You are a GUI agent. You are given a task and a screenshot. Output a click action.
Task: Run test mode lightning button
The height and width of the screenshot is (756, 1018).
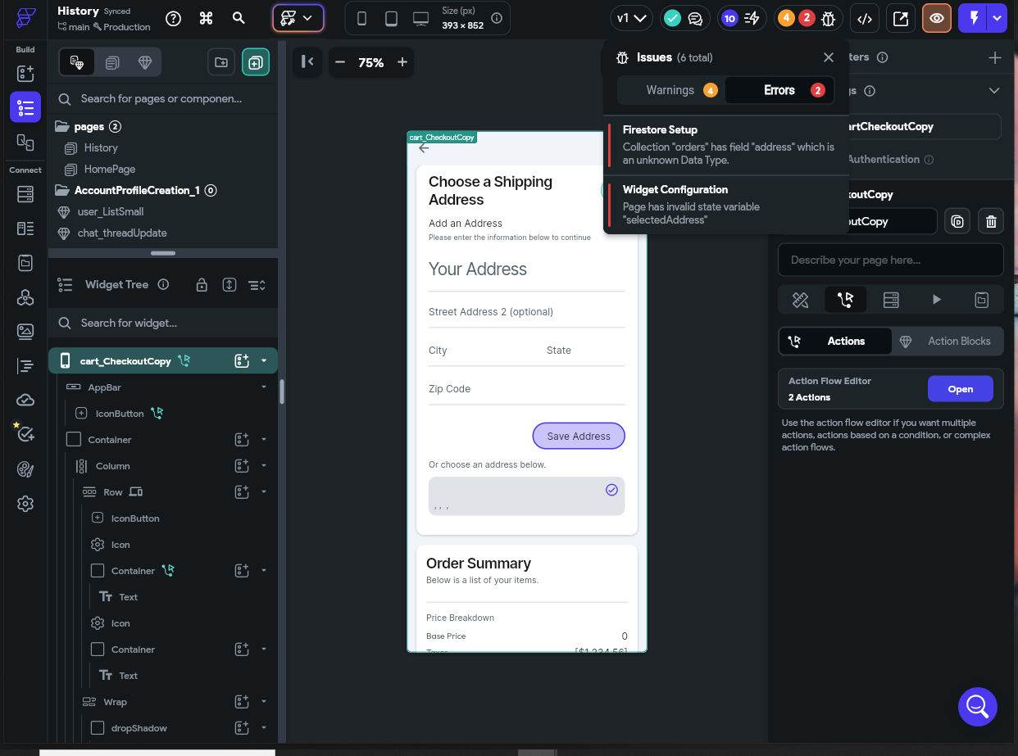(974, 18)
